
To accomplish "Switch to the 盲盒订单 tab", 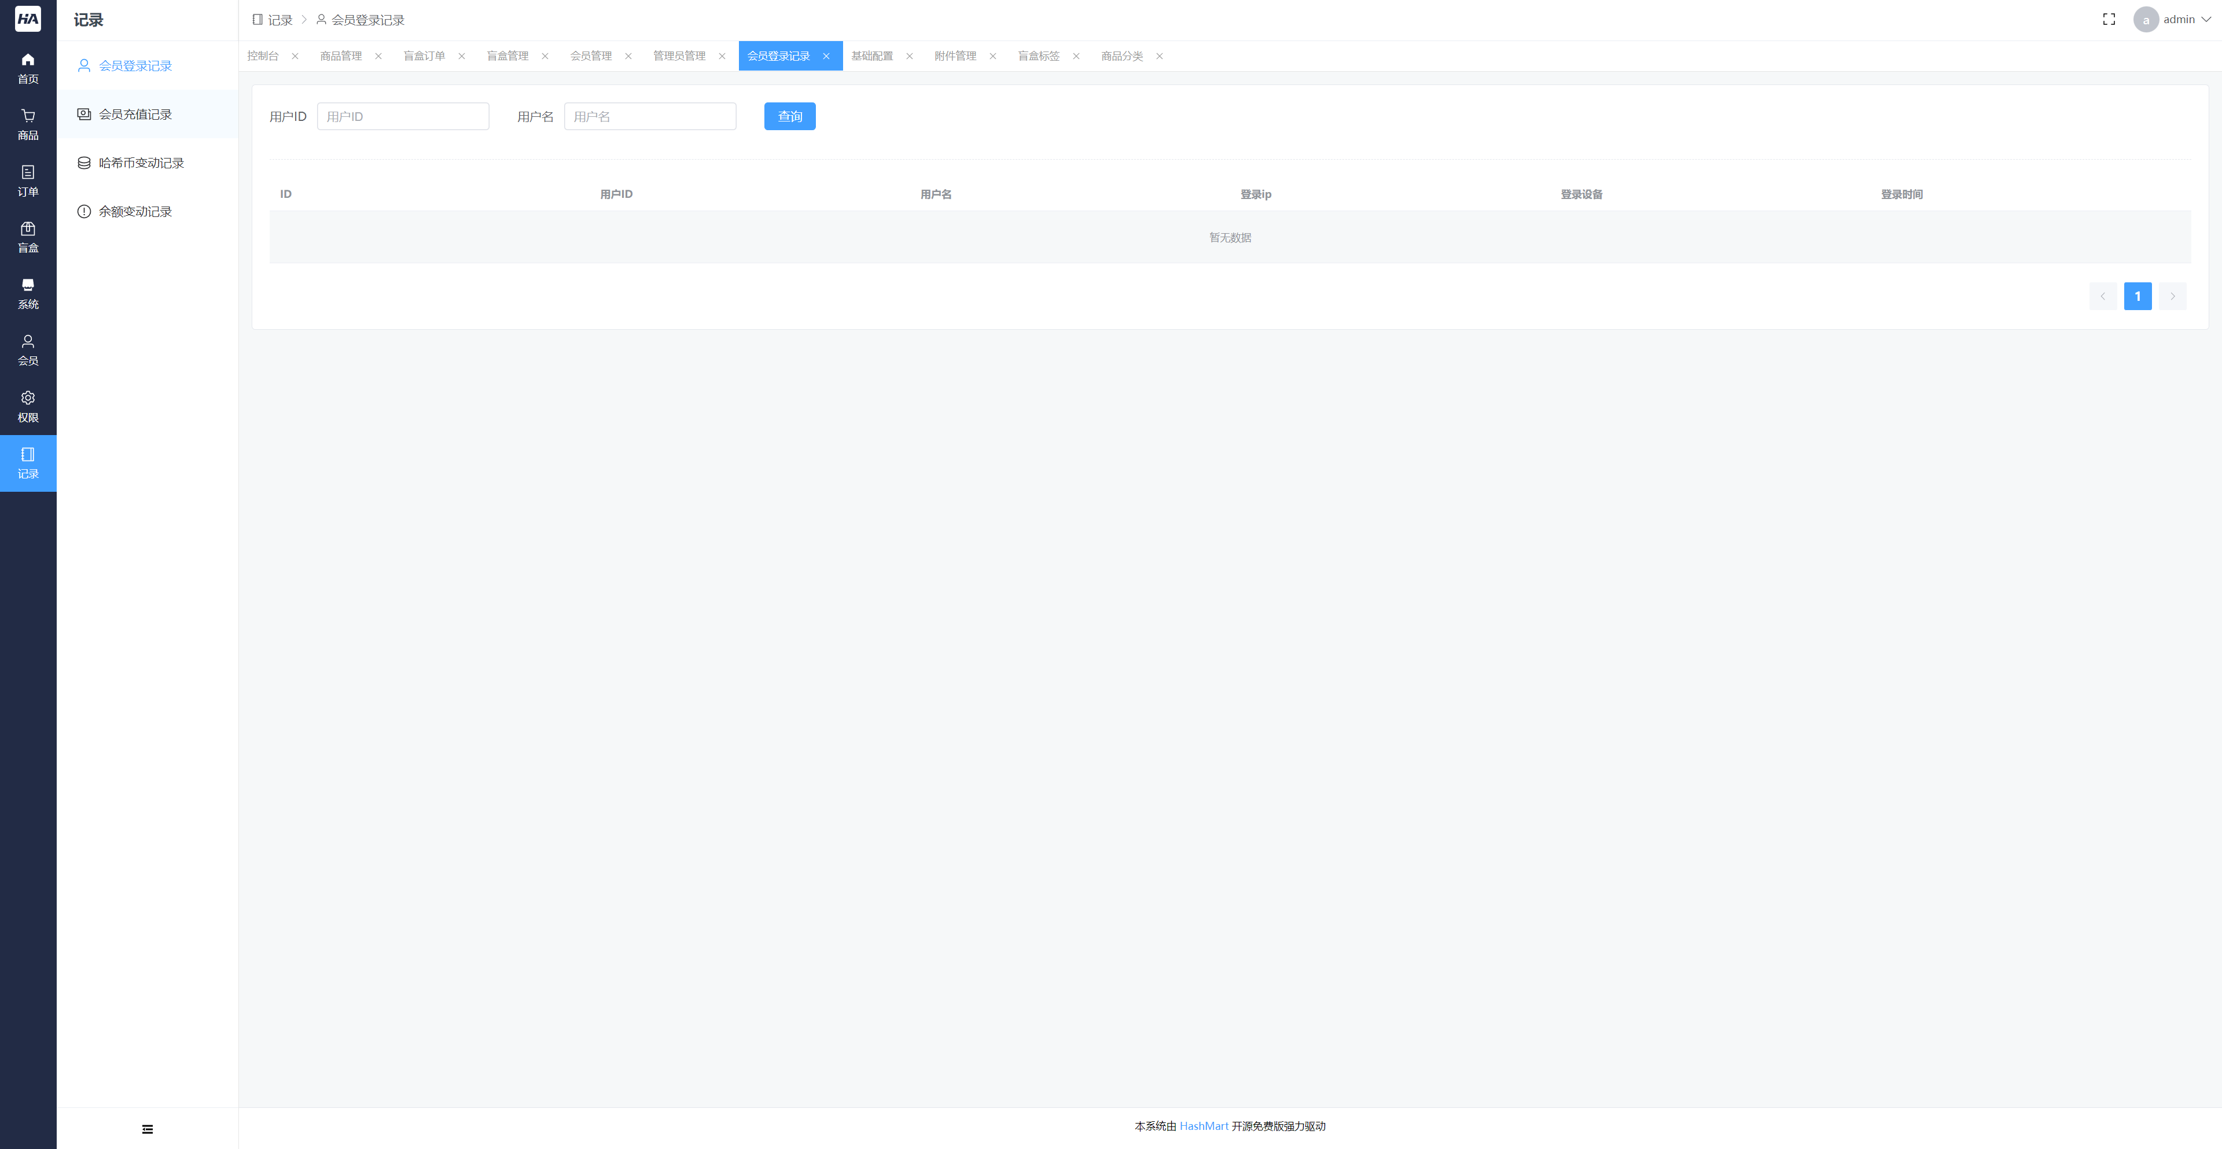I will (424, 56).
